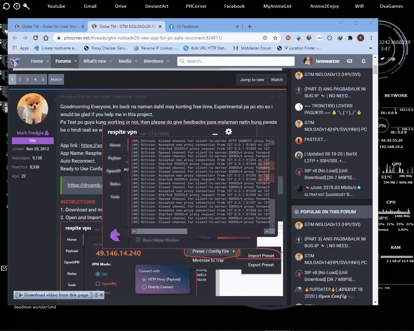Go to page 2 of the thread
Screen dimensions: 414x331
(20, 80)
